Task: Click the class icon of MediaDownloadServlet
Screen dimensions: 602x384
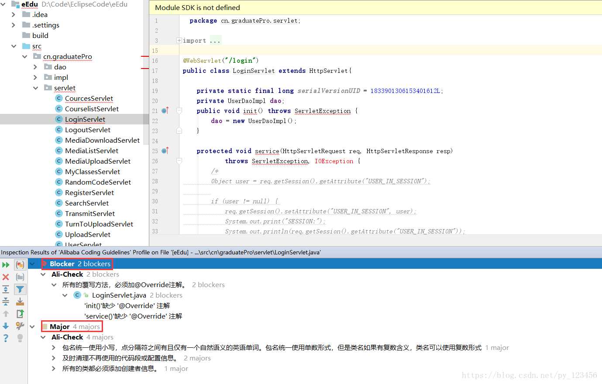Action: coord(59,140)
